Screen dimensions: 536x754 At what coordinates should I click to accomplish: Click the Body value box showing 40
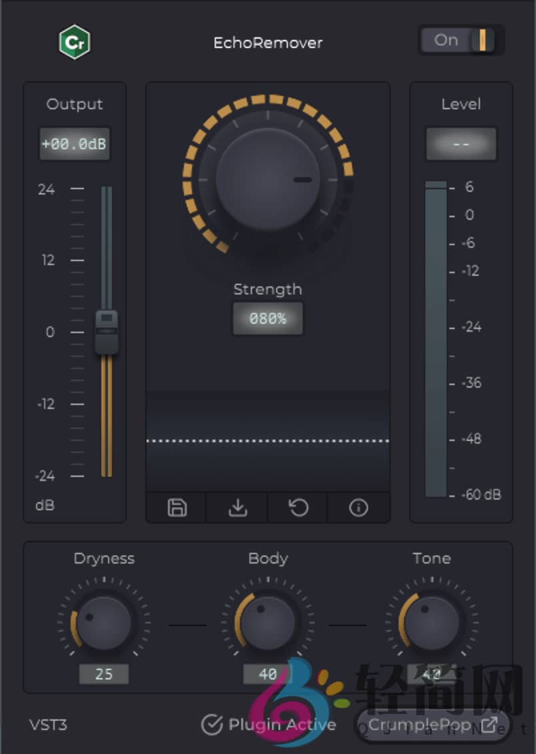click(267, 674)
